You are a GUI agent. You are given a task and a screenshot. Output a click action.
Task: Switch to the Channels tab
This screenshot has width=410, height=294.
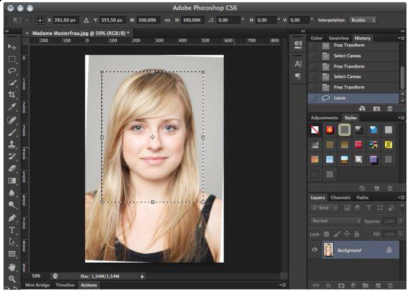[340, 198]
